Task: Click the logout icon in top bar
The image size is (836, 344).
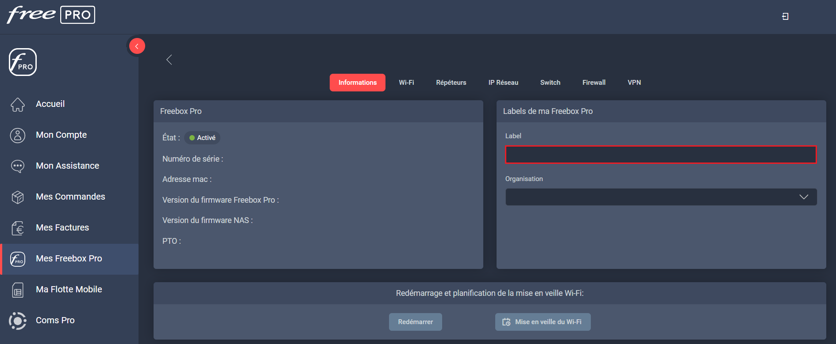Action: pyautogui.click(x=785, y=16)
